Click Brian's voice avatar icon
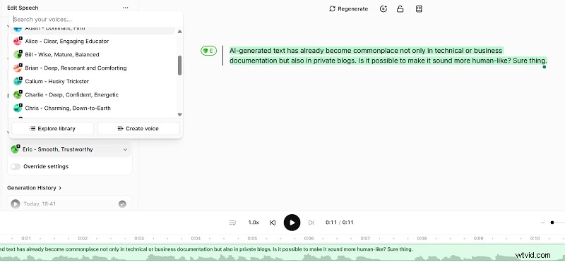The width and height of the screenshot is (565, 262). [x=18, y=68]
